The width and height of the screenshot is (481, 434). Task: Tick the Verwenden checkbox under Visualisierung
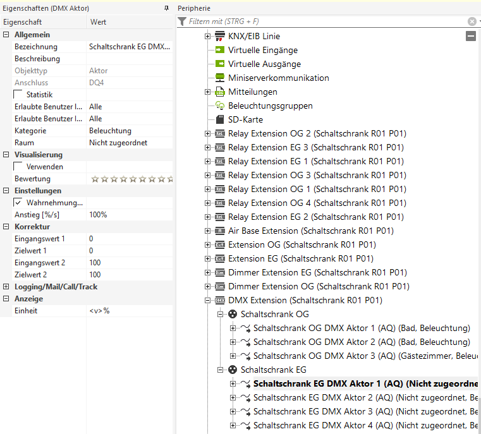[x=18, y=167]
